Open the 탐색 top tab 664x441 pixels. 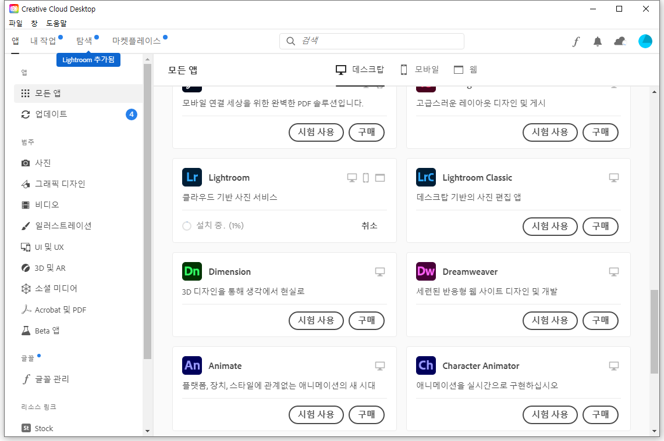tap(84, 41)
